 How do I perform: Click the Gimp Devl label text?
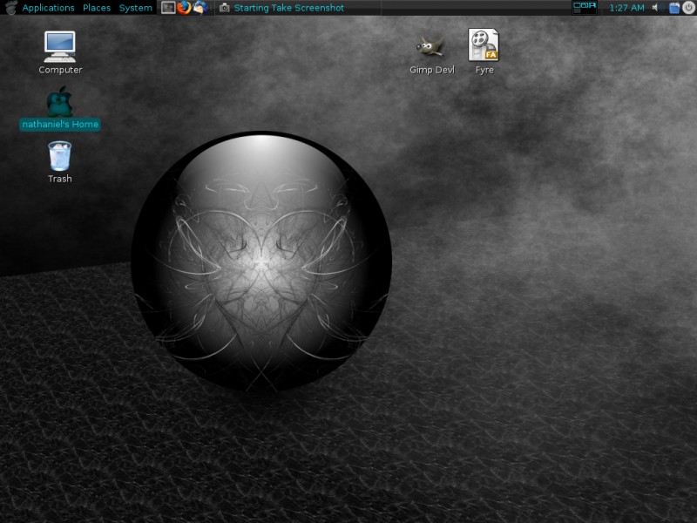[x=432, y=71]
